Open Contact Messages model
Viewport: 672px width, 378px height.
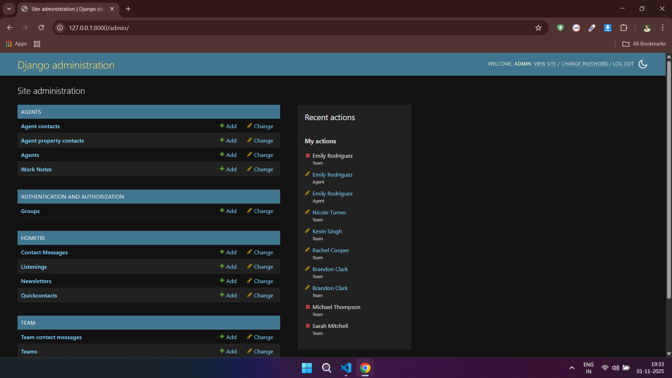[x=44, y=252]
